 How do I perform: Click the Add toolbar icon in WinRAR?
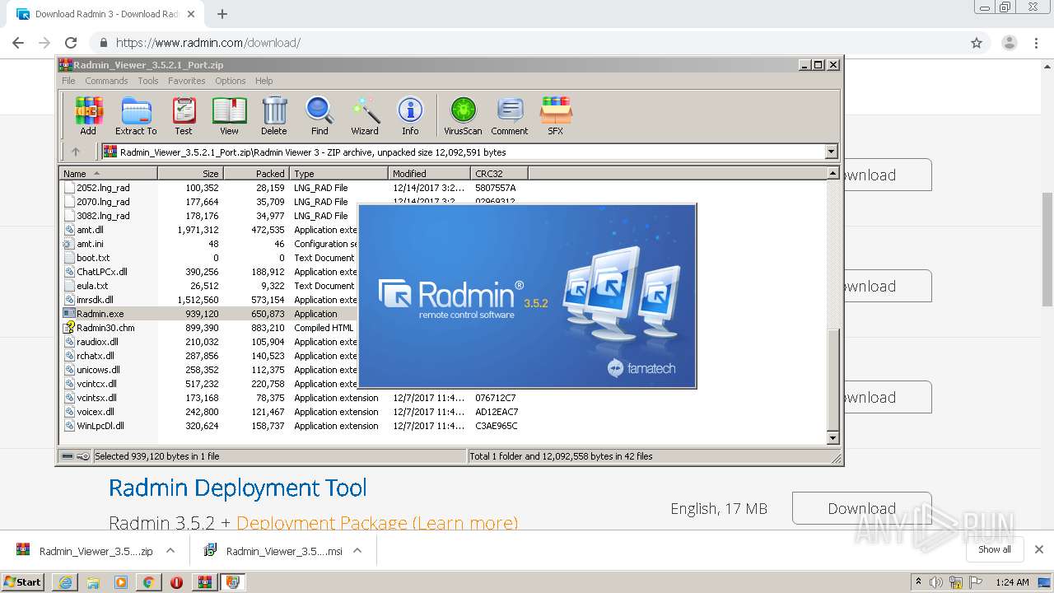tap(88, 116)
